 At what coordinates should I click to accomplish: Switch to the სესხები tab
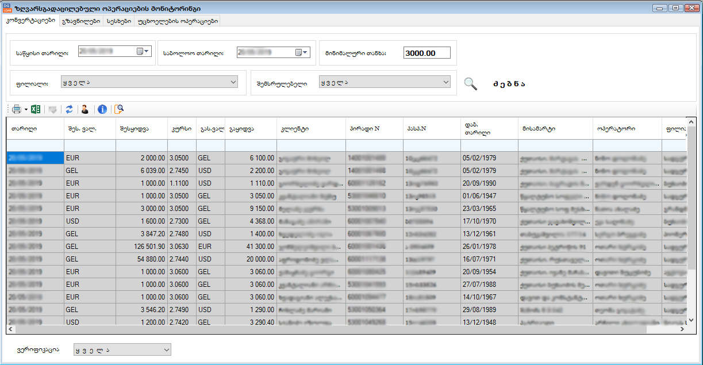118,21
